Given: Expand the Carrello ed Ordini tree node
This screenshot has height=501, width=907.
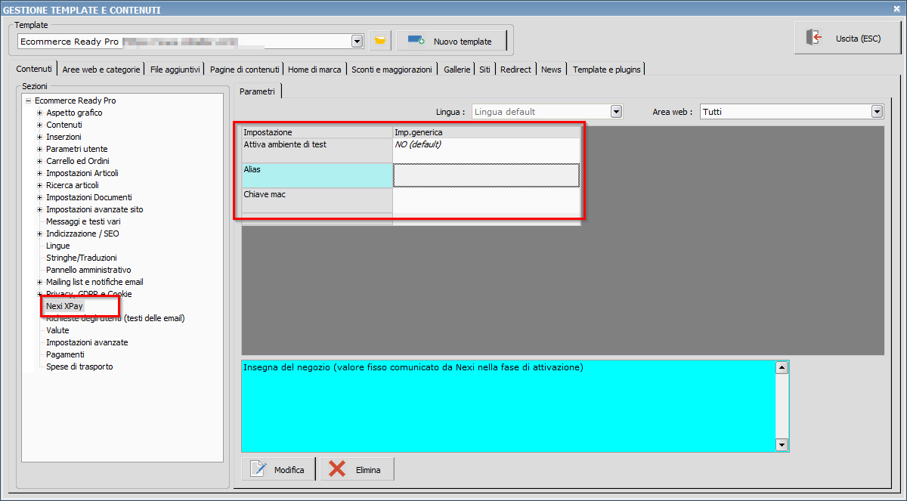Looking at the screenshot, I should point(39,161).
